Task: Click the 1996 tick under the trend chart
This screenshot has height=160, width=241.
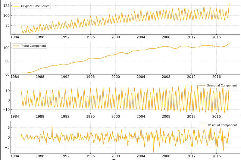Action: coord(90,77)
